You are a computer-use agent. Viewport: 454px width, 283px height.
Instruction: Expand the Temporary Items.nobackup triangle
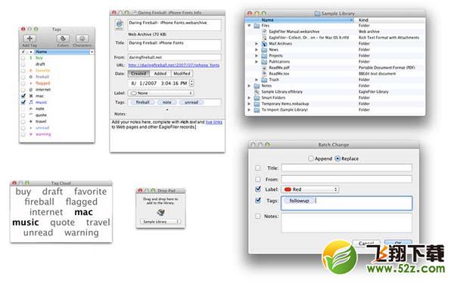249,103
